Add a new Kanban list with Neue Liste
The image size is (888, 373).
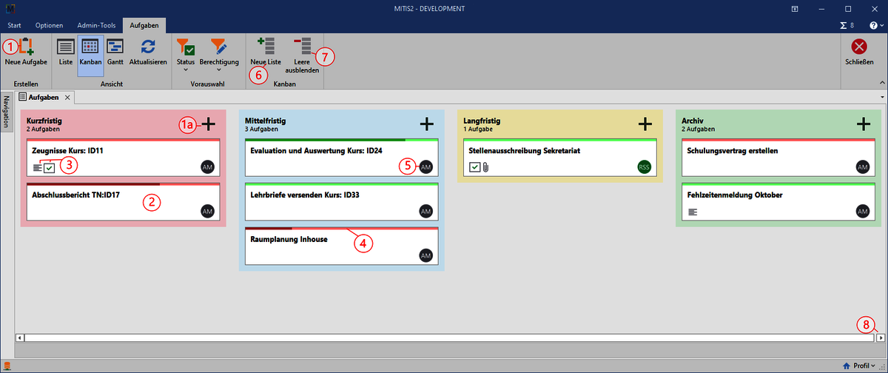266,49
